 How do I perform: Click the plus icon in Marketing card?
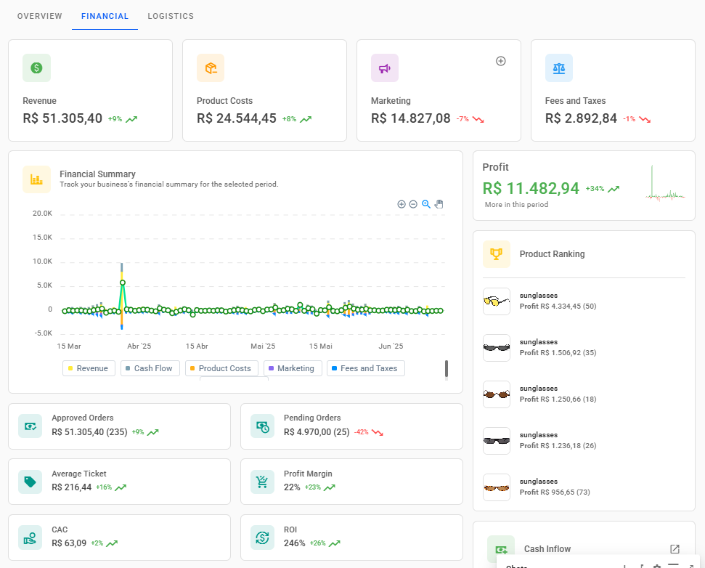[x=500, y=61]
